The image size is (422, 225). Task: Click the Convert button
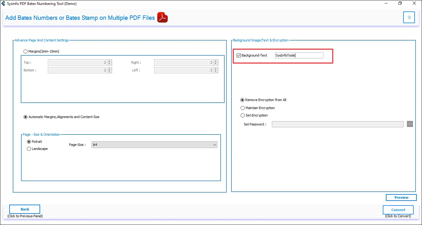point(398,210)
